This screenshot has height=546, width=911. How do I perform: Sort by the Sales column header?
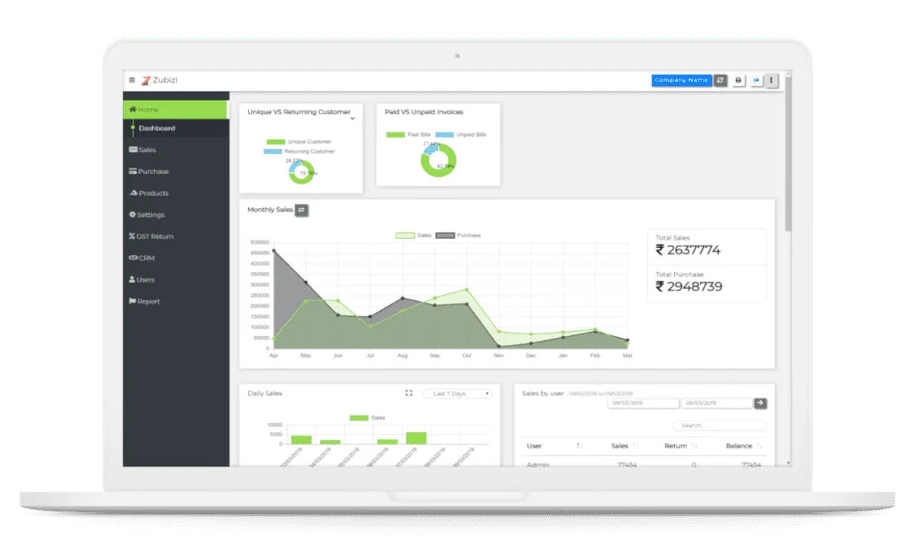(x=624, y=446)
